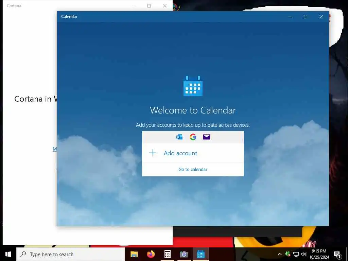The image size is (348, 261).
Task: Click the taskbar search box
Action: tap(71, 254)
